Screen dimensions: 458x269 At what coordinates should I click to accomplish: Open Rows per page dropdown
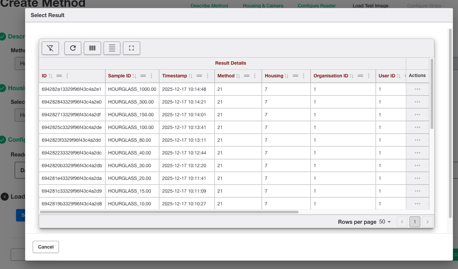[x=385, y=222]
